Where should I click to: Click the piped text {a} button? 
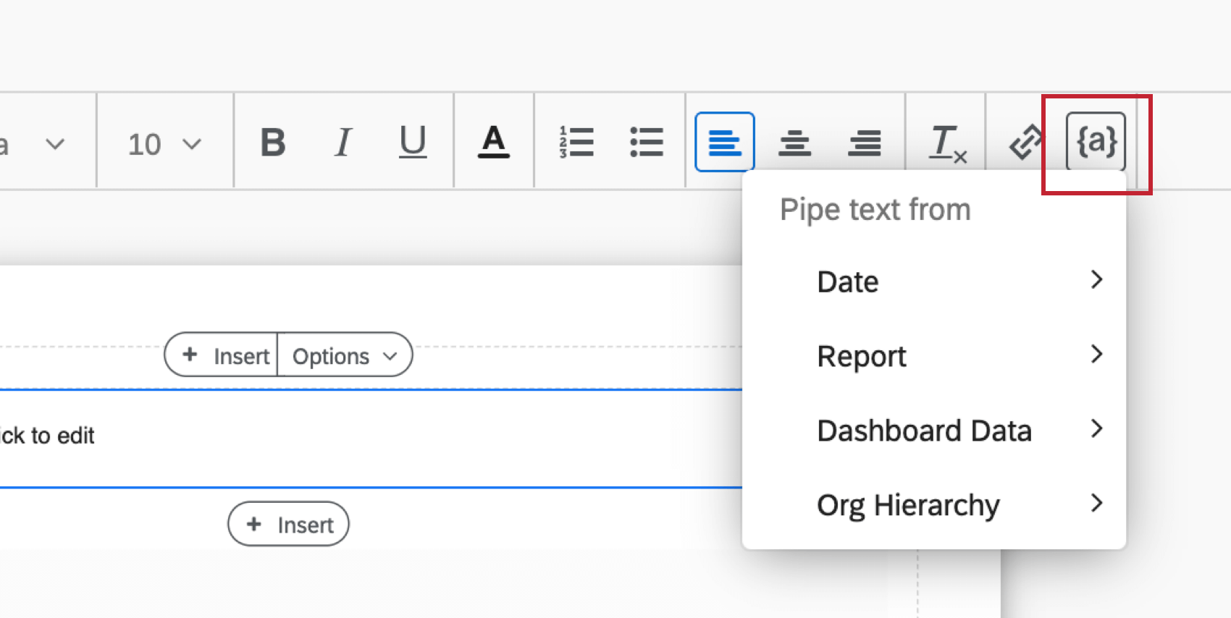point(1096,141)
